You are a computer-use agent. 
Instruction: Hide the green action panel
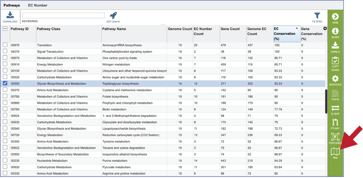335,16
